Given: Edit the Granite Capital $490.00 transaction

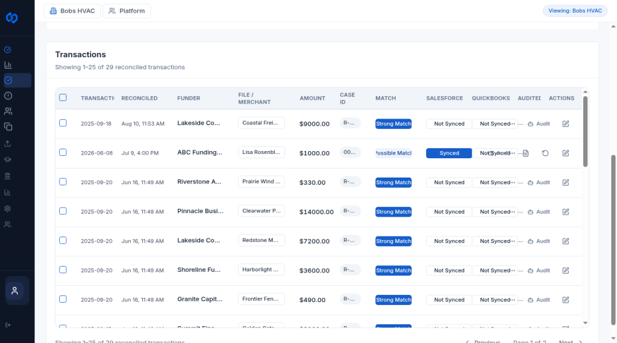Looking at the screenshot, I should coord(565,300).
